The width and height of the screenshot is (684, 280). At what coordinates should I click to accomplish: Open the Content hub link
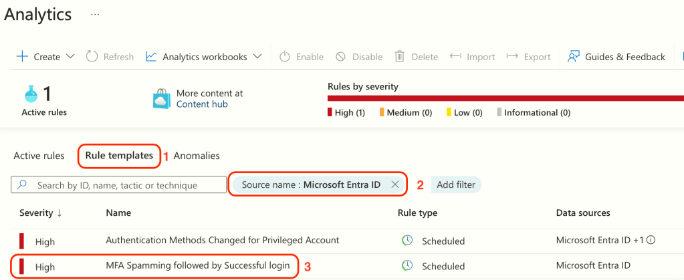tap(202, 104)
